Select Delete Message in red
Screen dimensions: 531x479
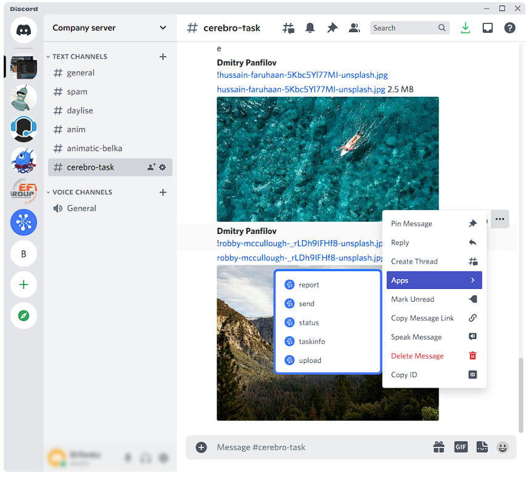tap(434, 356)
